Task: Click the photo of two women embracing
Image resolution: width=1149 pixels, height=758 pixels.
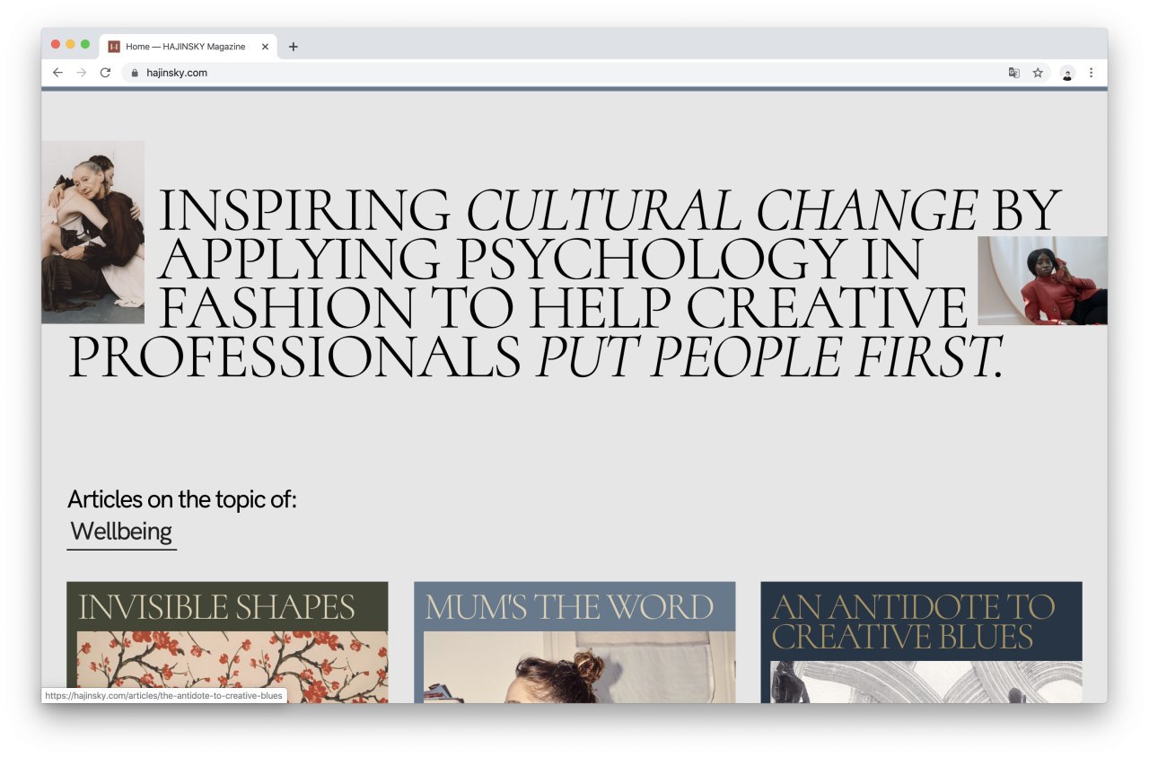Action: 92,232
